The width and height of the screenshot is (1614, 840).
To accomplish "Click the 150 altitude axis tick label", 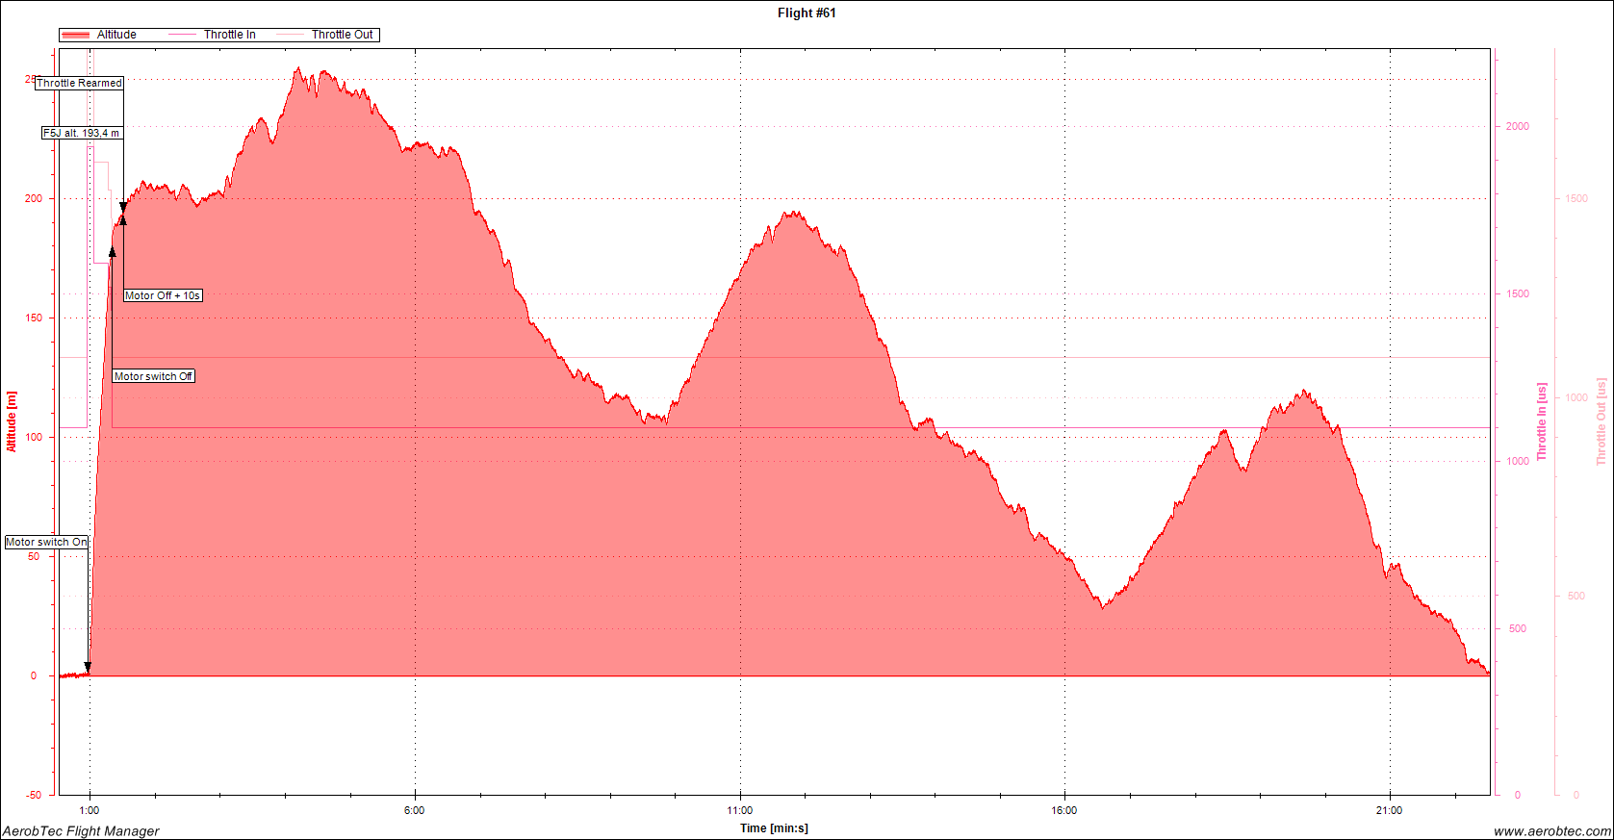I will click(x=34, y=318).
